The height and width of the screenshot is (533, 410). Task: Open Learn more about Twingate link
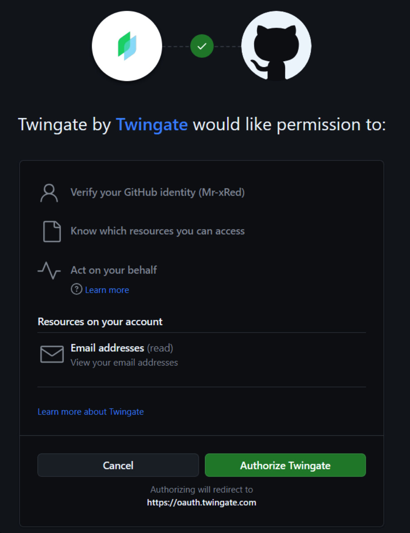(x=91, y=412)
